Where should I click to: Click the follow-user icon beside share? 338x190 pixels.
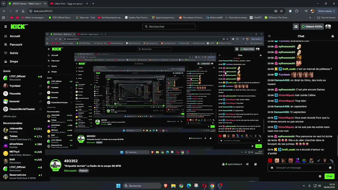click(x=256, y=164)
